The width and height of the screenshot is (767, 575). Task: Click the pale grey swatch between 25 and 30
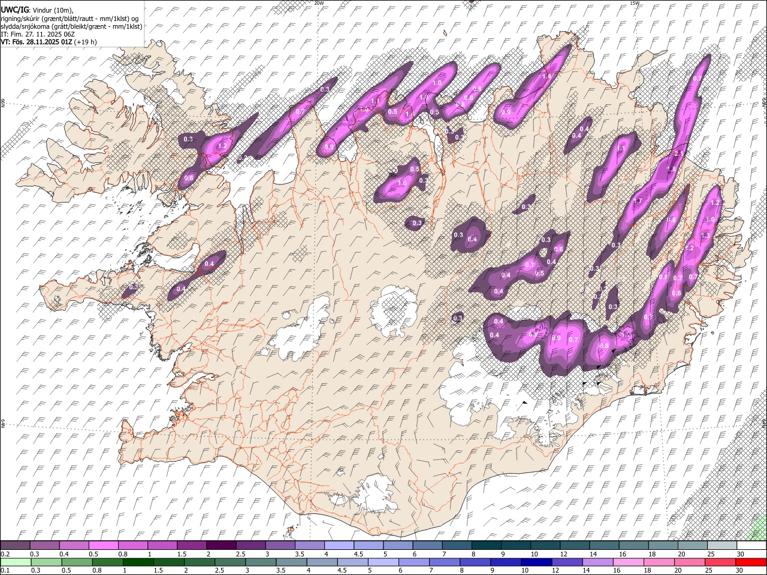coord(721,545)
